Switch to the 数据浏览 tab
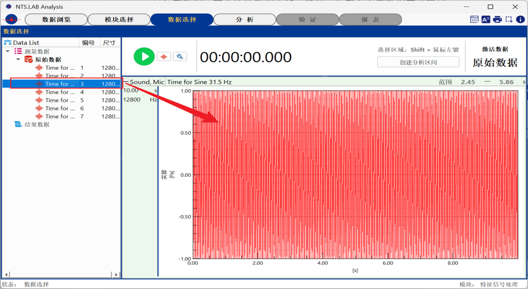The height and width of the screenshot is (289, 528). [x=56, y=20]
